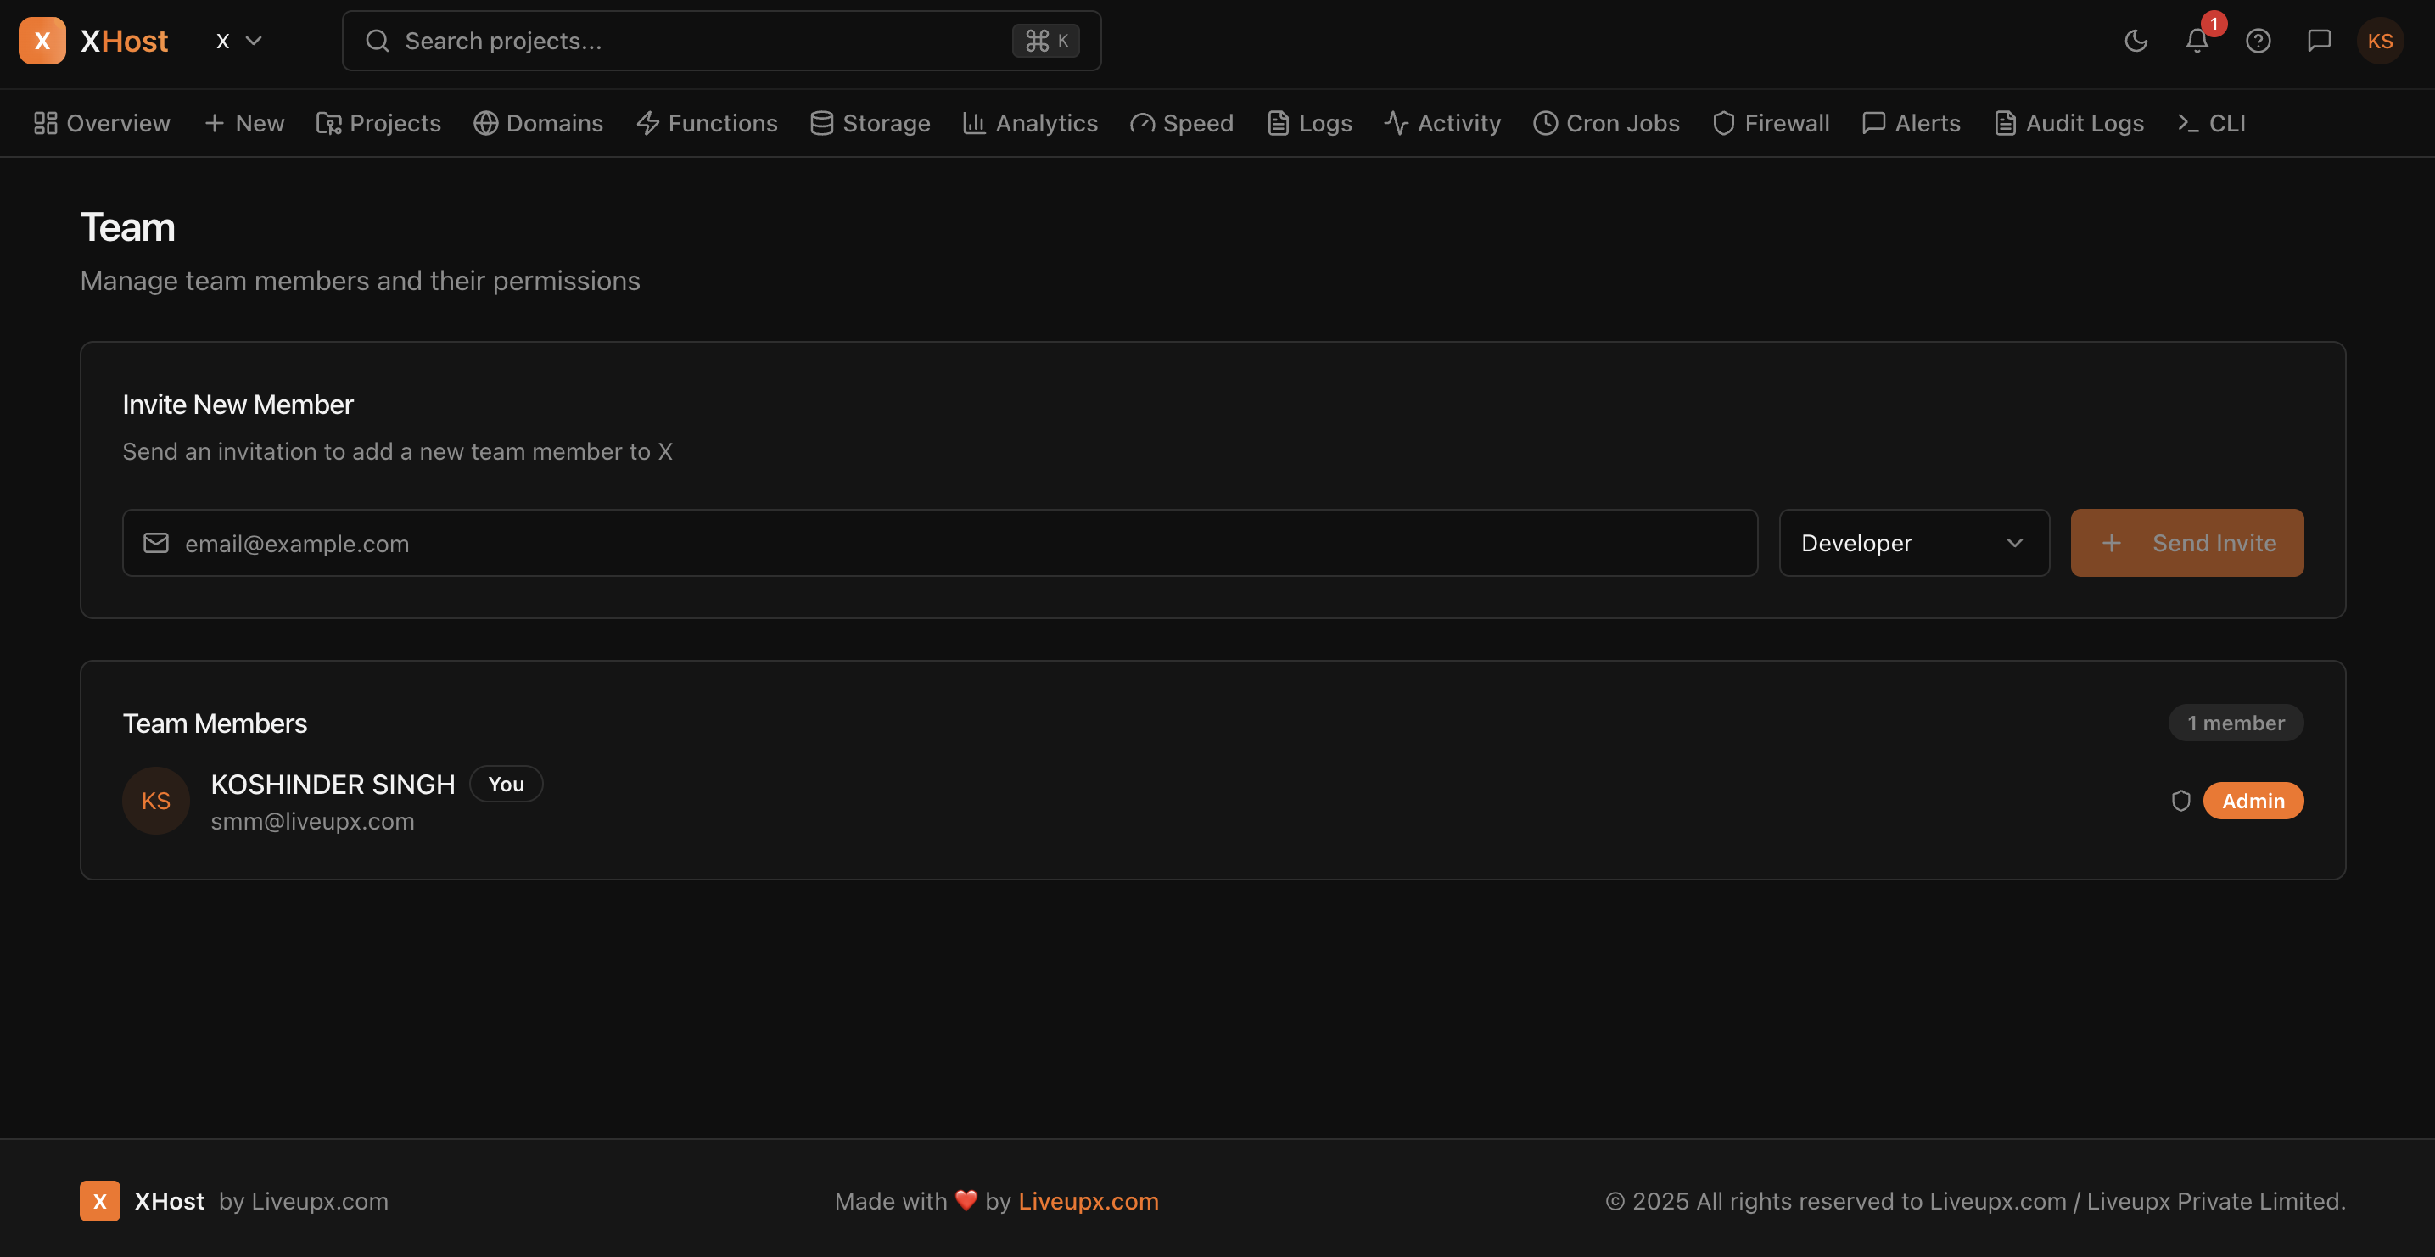Open the Functions section
The height and width of the screenshot is (1257, 2435).
[x=706, y=123]
